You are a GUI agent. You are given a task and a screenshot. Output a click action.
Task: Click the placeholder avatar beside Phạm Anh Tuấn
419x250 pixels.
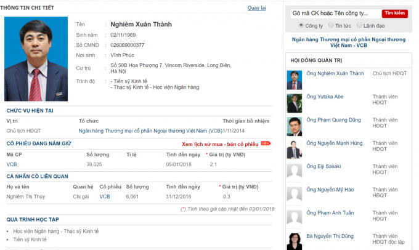(x=295, y=217)
